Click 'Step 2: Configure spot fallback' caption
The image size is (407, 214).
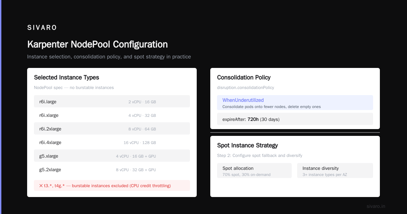pyautogui.click(x=259, y=156)
